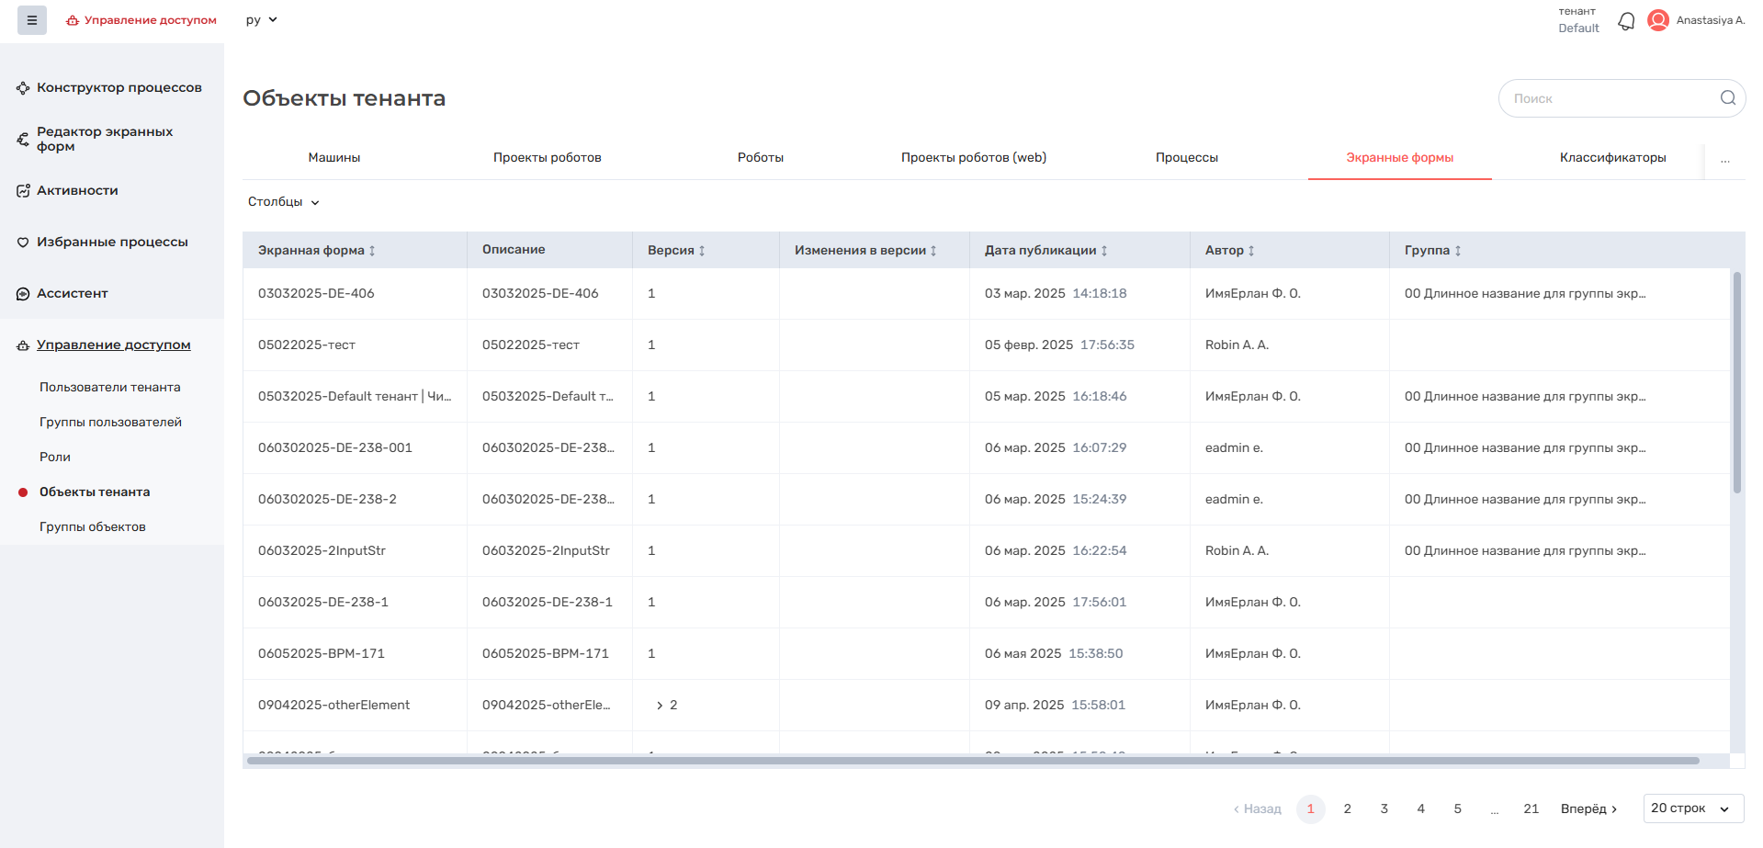Image resolution: width=1763 pixels, height=848 pixels.
Task: Expand version 2 of 09042025-otherElement row
Action: coord(660,706)
